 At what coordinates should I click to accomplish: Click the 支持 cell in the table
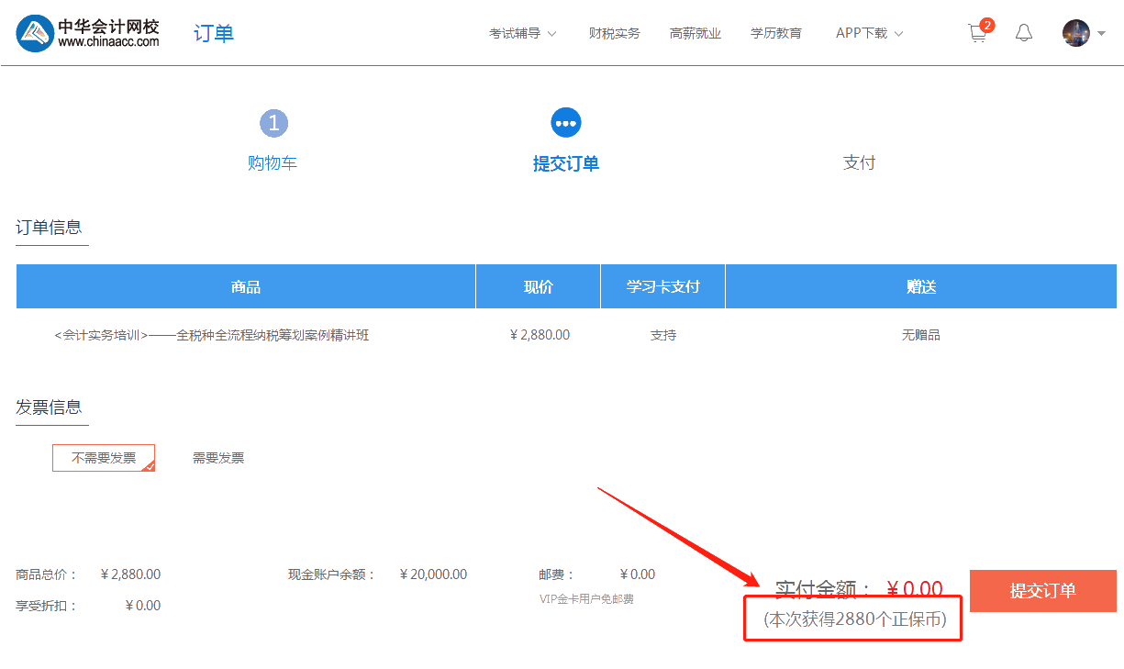[x=663, y=335]
